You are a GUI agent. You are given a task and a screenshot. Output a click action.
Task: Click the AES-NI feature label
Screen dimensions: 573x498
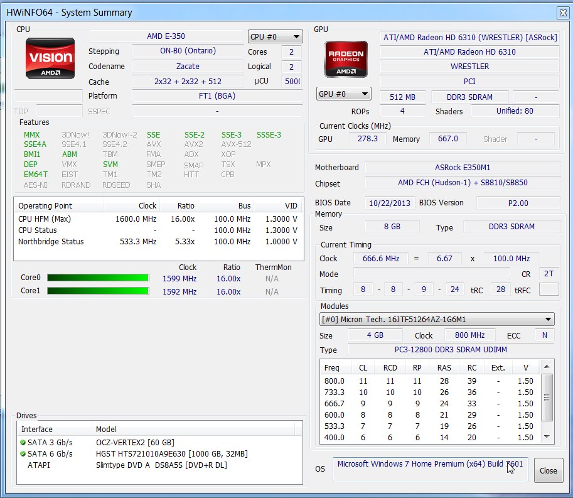pos(35,185)
